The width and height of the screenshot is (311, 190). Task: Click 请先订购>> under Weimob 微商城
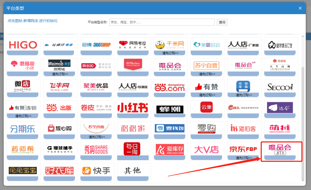coord(60,74)
